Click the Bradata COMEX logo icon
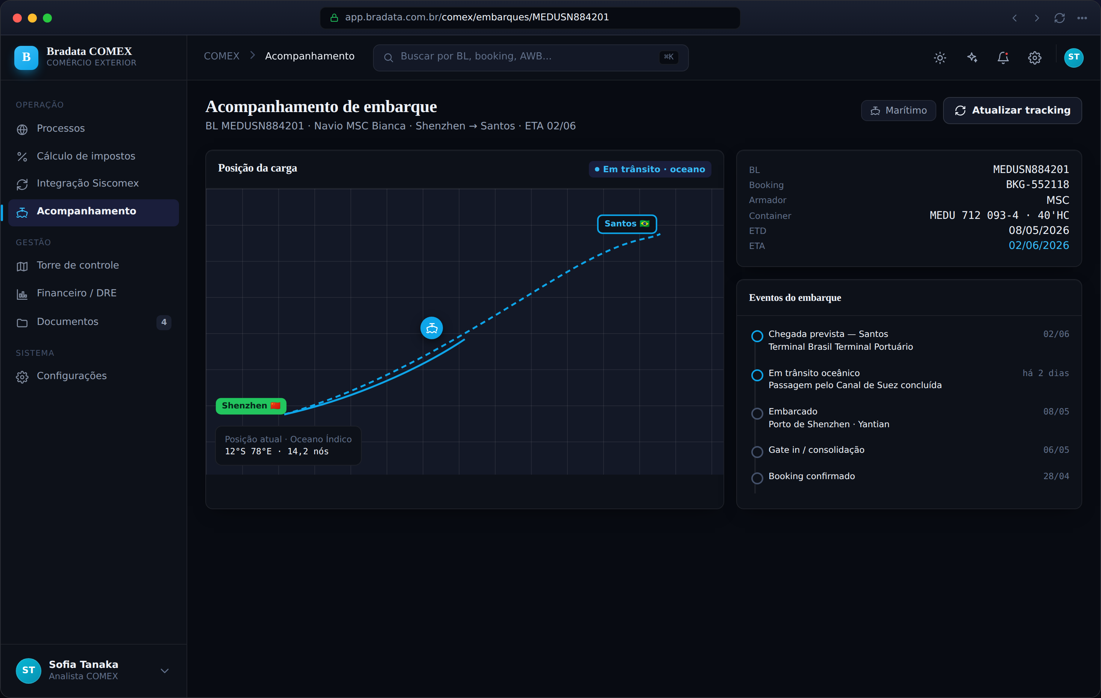The image size is (1101, 698). point(26,57)
